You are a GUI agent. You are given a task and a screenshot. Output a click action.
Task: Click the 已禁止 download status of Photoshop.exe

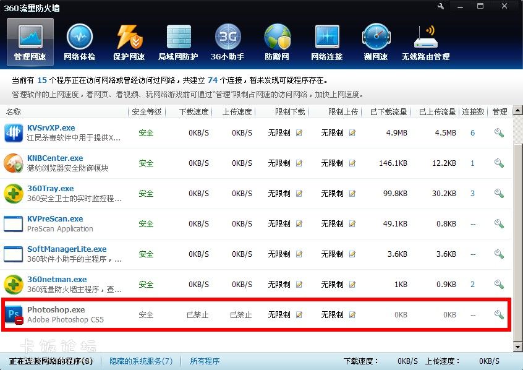pyautogui.click(x=197, y=315)
